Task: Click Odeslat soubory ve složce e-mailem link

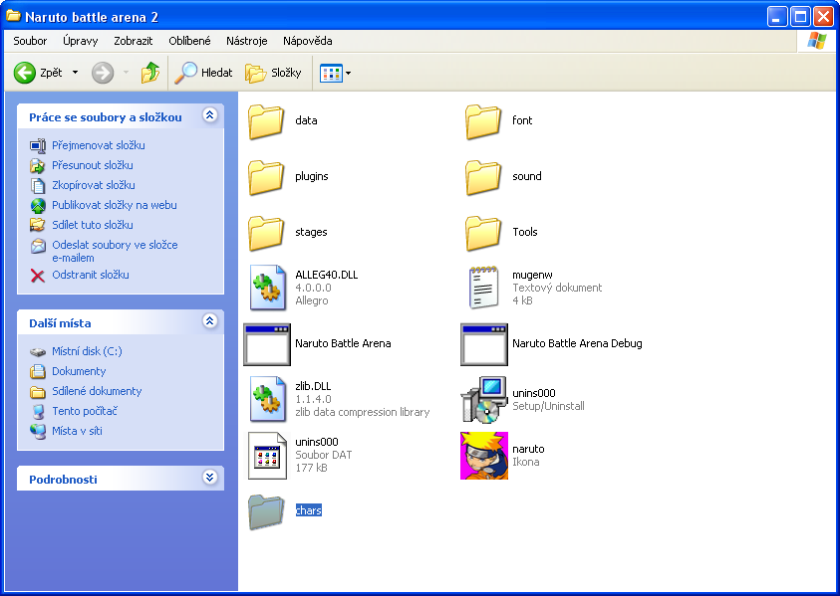Action: coord(115,251)
